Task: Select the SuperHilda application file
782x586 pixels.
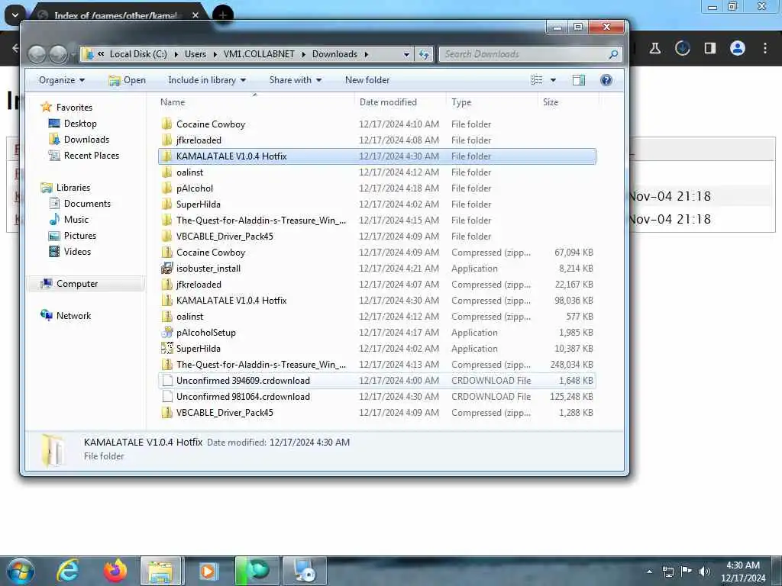Action: point(377,348)
